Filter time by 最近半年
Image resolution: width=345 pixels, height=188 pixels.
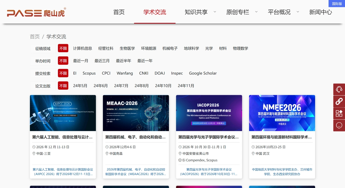pyautogui.click(x=124, y=61)
